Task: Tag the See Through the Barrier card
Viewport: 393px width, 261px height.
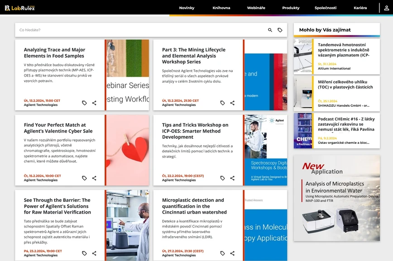Action: (85, 253)
